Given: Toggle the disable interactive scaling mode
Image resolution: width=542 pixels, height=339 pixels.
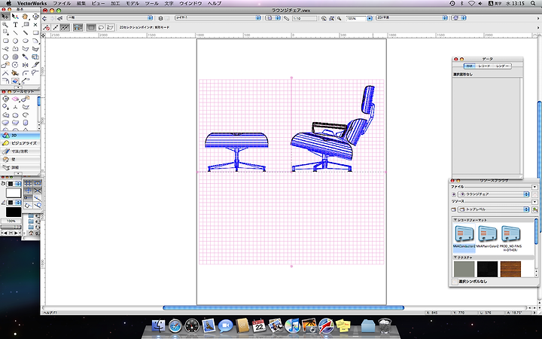Looking at the screenshot, I should [x=47, y=27].
